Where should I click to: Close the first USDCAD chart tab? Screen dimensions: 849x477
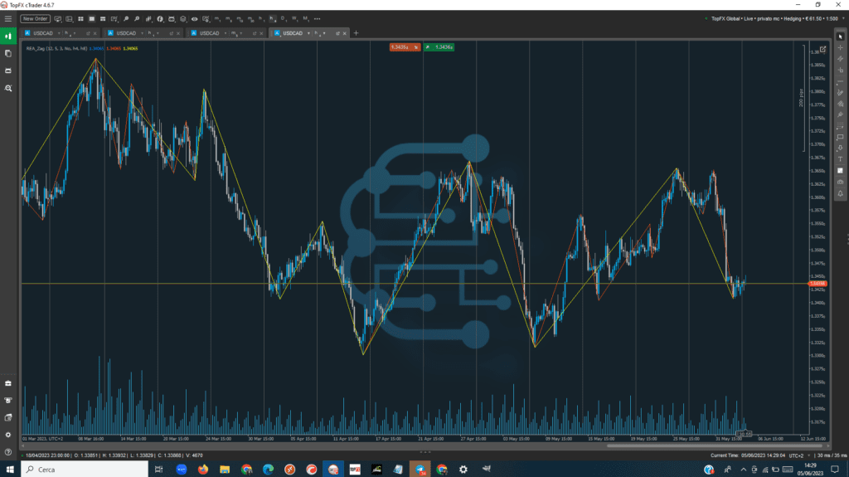(x=95, y=34)
